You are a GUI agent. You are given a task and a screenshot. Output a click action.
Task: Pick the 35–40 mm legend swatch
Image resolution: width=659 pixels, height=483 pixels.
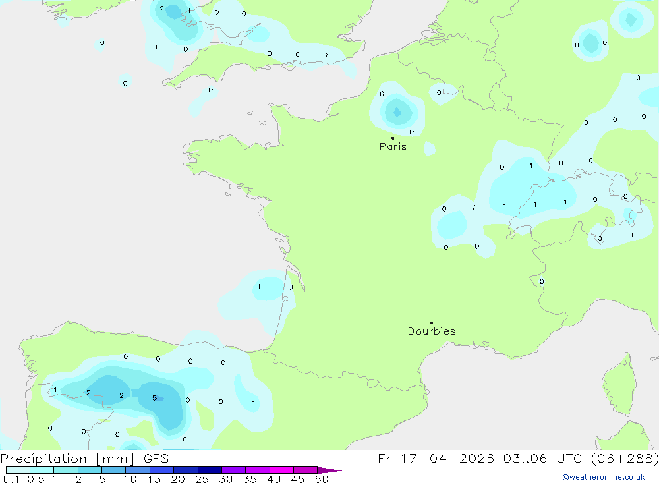[258, 470]
